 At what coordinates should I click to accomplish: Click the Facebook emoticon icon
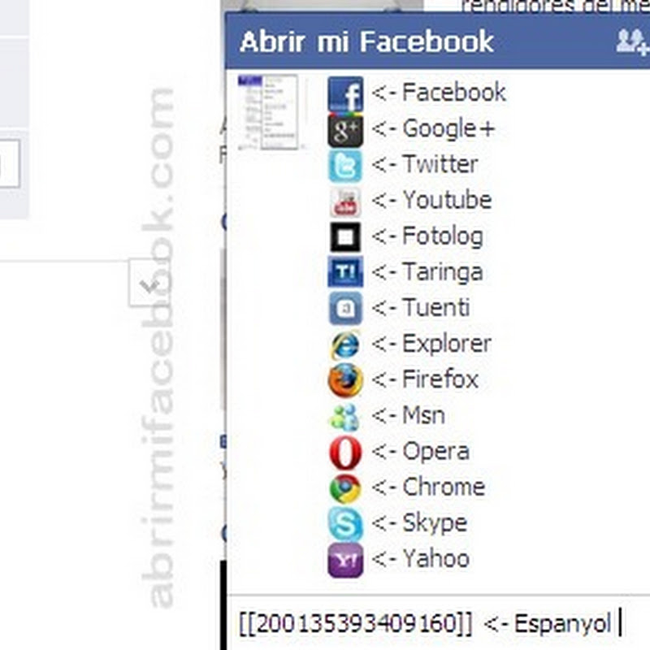click(x=345, y=93)
